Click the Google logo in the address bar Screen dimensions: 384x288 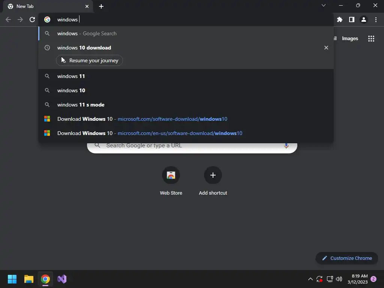[47, 19]
